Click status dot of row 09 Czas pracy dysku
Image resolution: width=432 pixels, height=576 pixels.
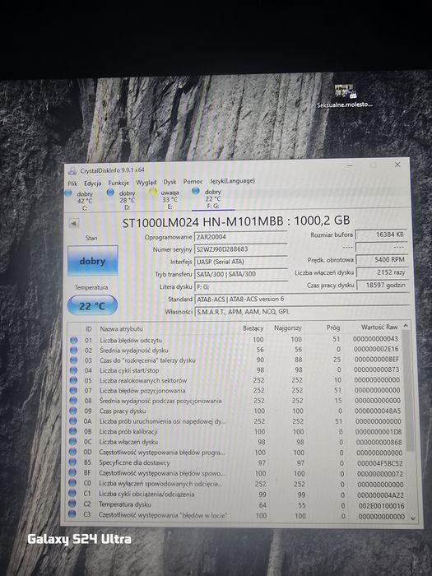(x=73, y=411)
